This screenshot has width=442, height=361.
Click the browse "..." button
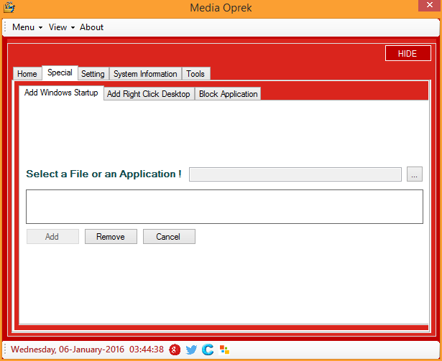[415, 174]
